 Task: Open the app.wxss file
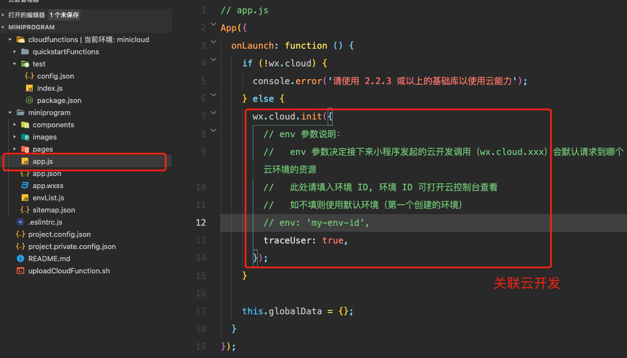(x=48, y=185)
